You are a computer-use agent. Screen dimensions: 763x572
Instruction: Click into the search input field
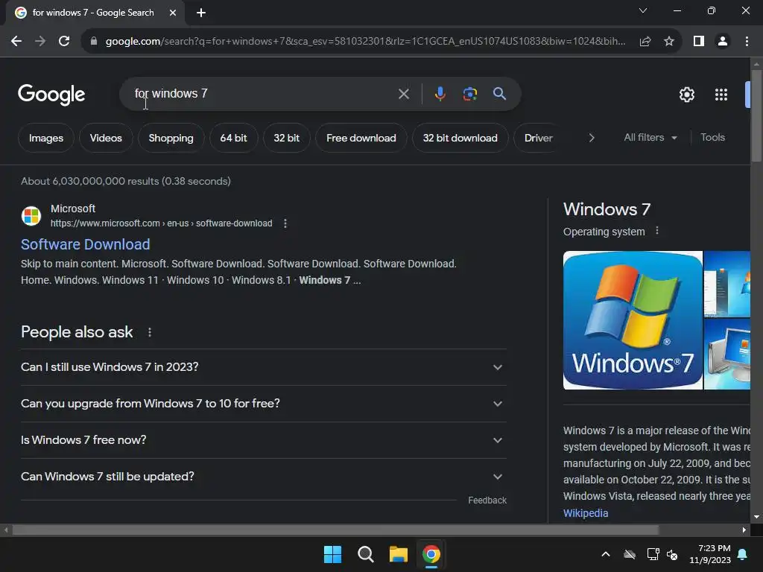pyautogui.click(x=263, y=93)
